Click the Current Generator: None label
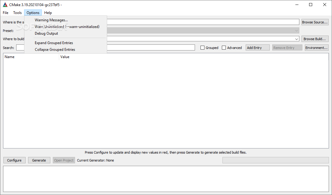The width and height of the screenshot is (332, 195). [x=96, y=160]
